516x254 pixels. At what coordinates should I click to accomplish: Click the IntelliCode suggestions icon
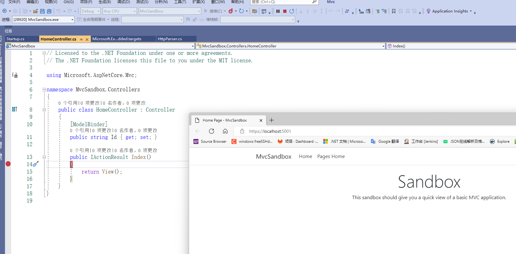tap(347, 11)
